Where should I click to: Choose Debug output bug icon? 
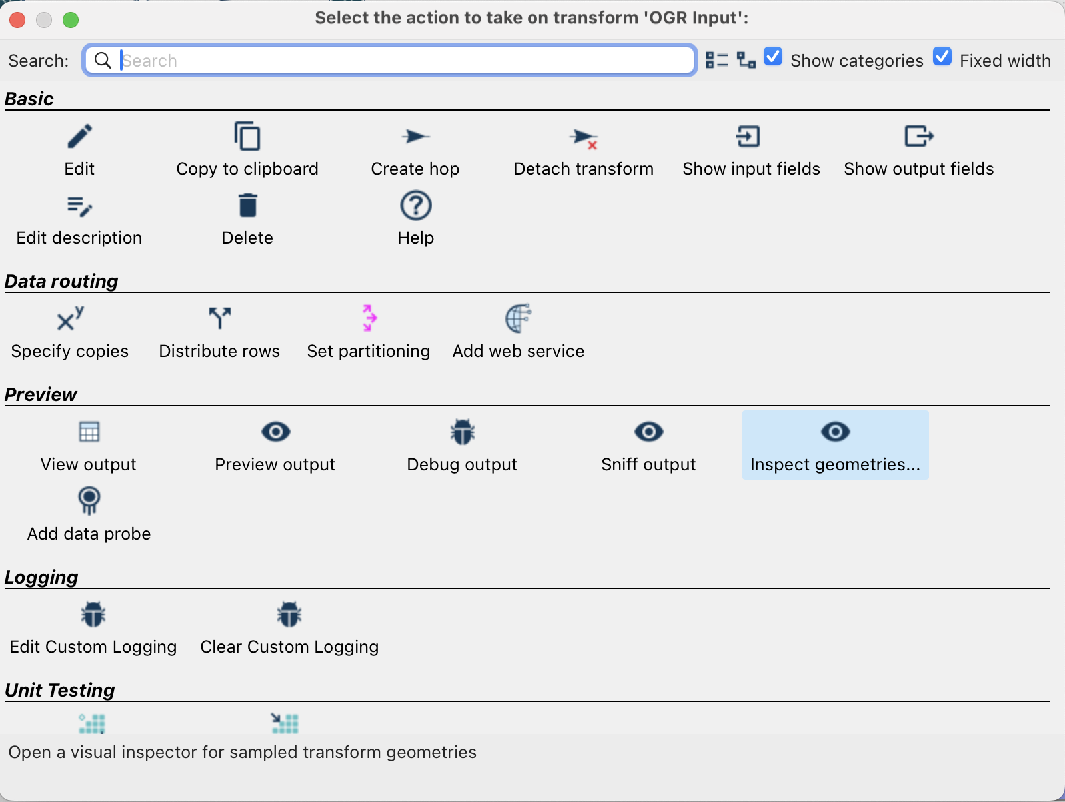tap(462, 432)
